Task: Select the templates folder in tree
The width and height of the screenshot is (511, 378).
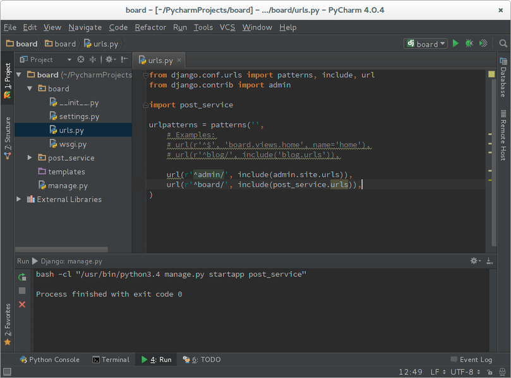Action: point(62,172)
